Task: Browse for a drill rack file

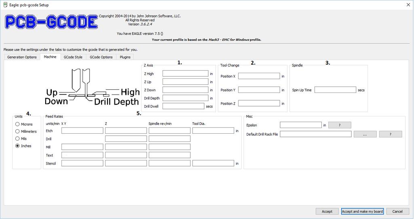Action: 365,134
